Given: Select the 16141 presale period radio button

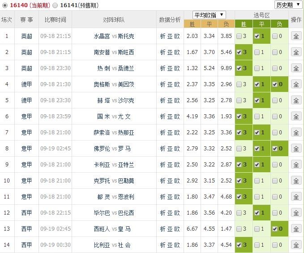Looking at the screenshot, I should click(55, 5).
